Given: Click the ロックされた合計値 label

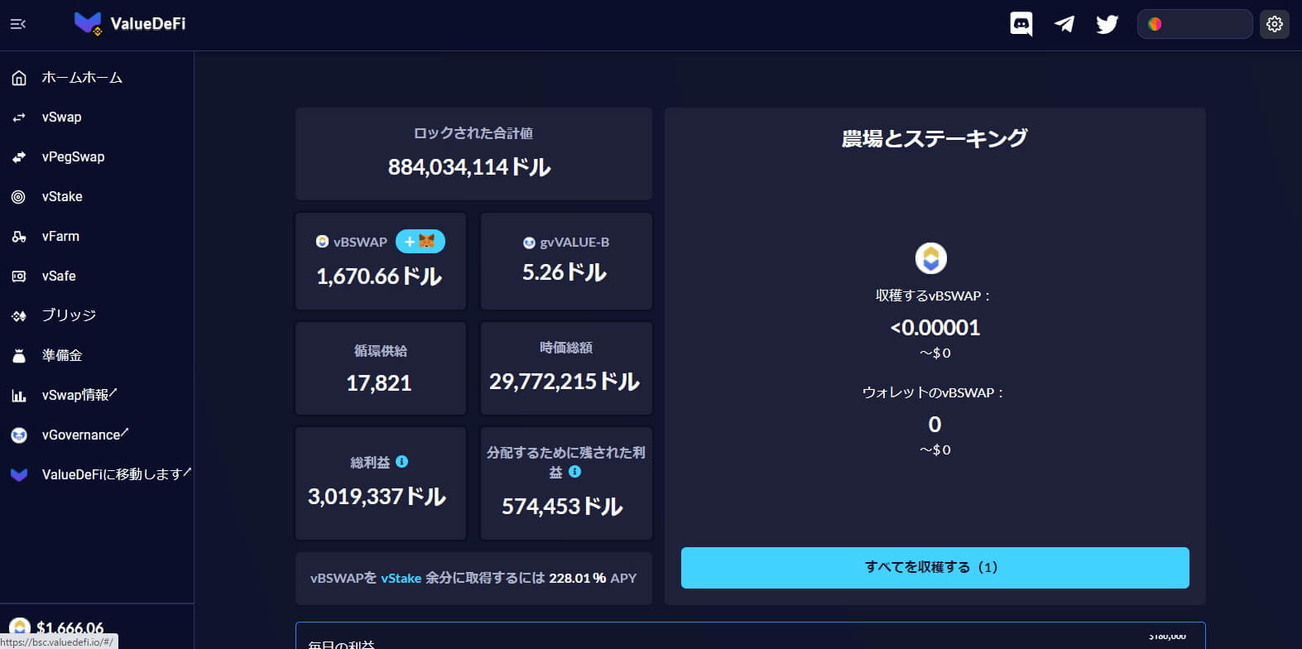Looking at the screenshot, I should point(473,133).
